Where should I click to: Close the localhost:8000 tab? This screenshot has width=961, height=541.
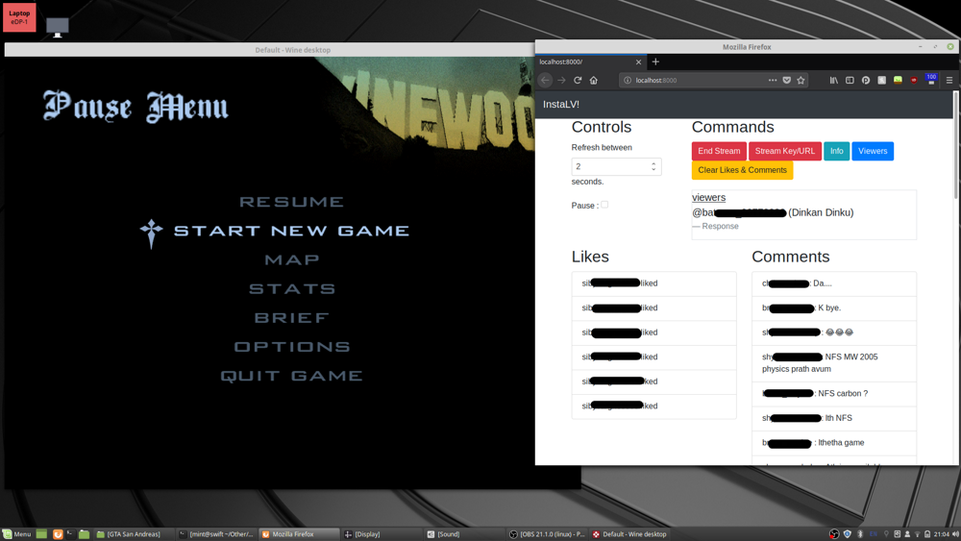(x=639, y=61)
